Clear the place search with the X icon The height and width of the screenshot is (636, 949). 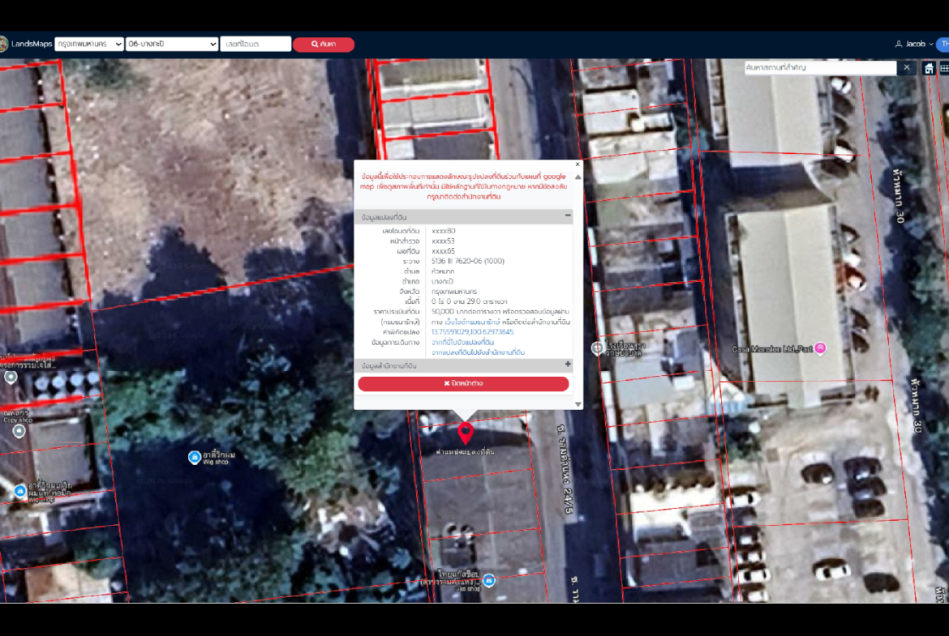coord(907,68)
